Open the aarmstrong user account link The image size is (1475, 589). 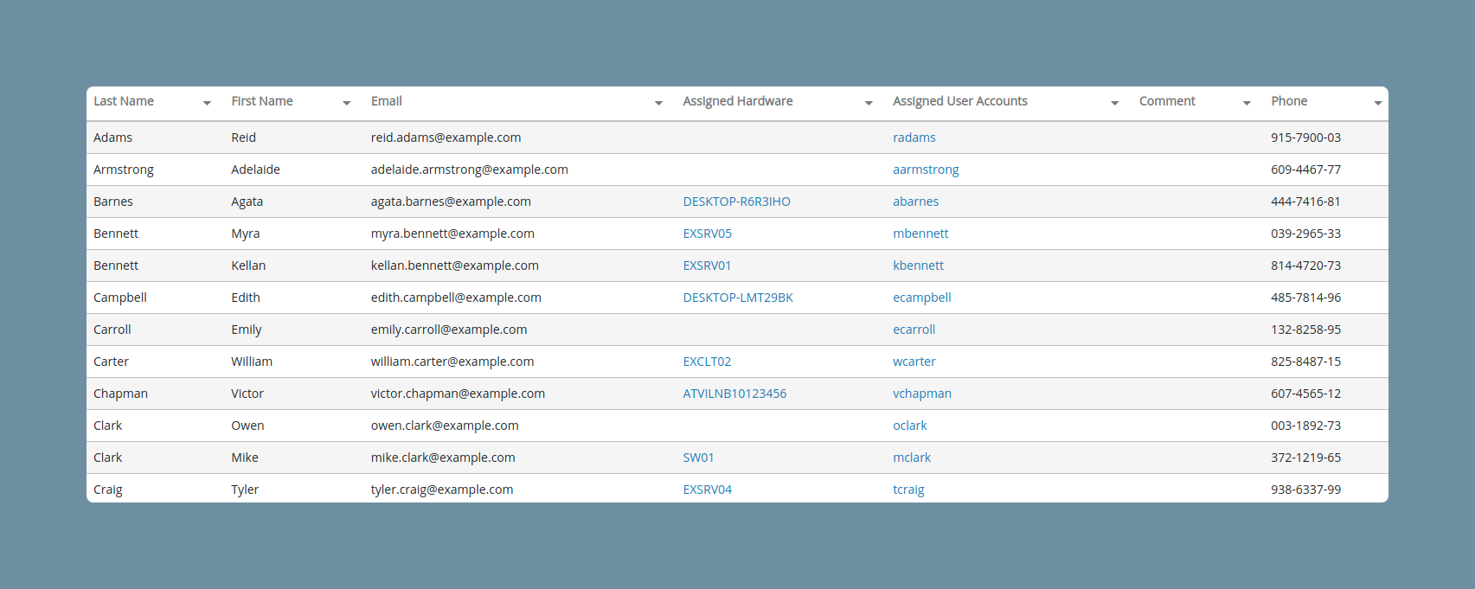(926, 170)
